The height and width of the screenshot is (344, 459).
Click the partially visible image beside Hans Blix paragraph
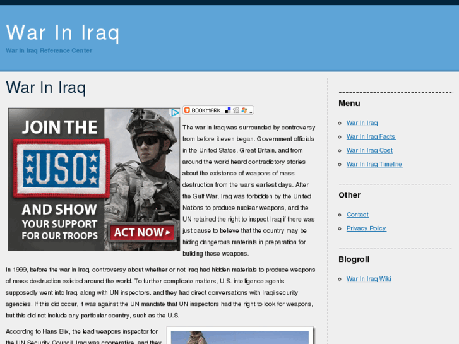point(240,336)
